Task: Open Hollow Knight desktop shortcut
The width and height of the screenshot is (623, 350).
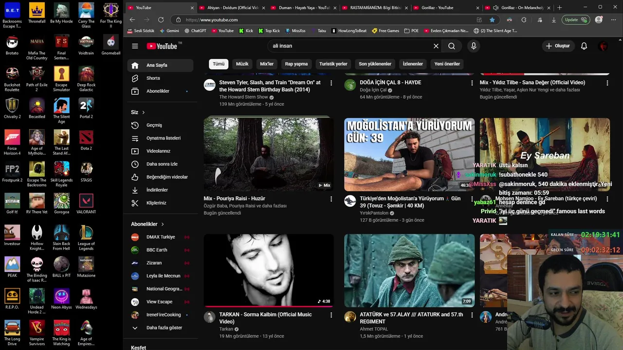Action: click(x=37, y=237)
